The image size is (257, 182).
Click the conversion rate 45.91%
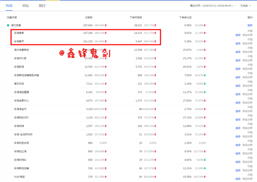point(187,67)
